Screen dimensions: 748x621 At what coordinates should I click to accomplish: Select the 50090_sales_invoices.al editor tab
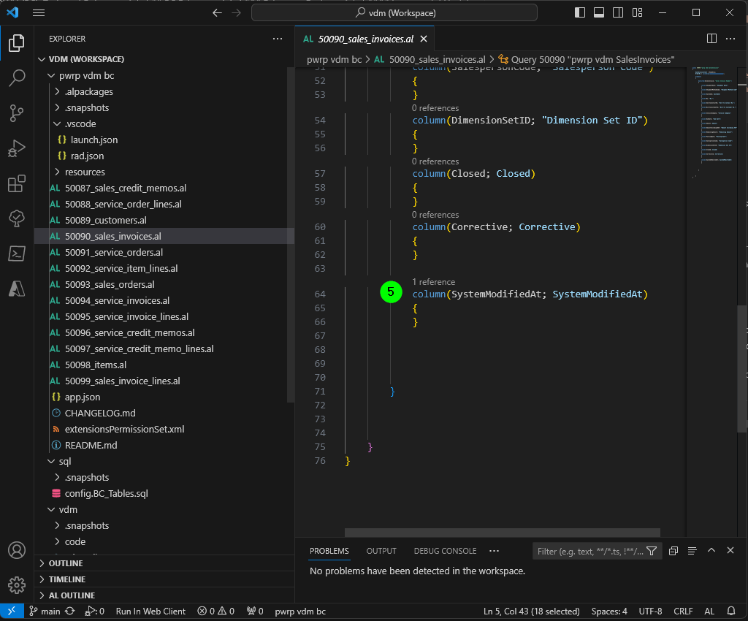pos(365,39)
